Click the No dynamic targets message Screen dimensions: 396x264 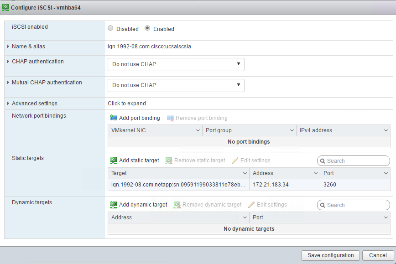249,229
